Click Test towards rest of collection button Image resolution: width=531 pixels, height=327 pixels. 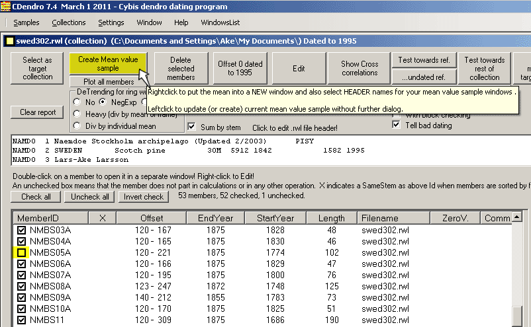click(x=484, y=68)
